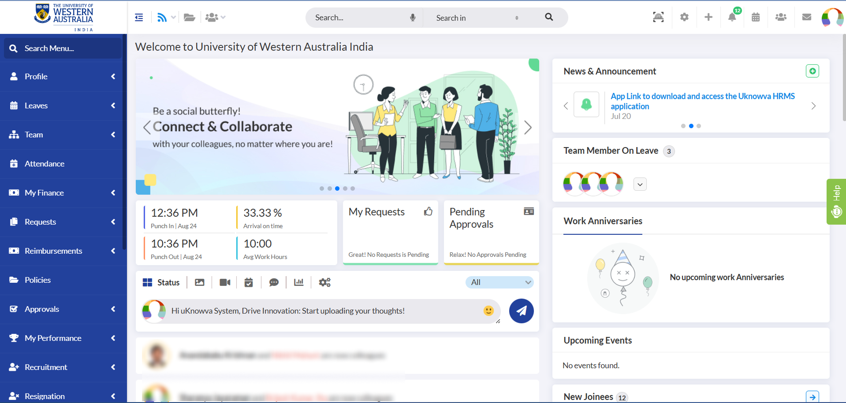
Task: Select third news carousel dot
Action: [x=699, y=126]
